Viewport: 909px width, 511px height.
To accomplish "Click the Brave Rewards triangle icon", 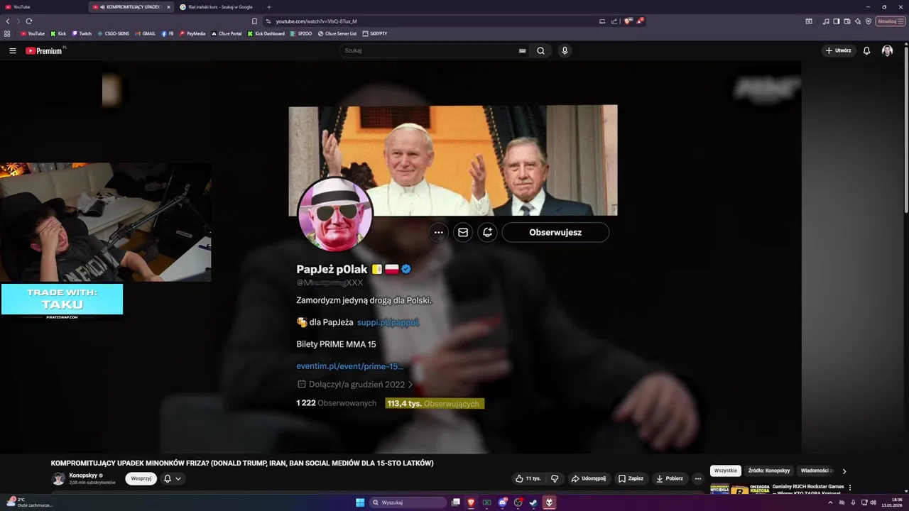I will [x=640, y=21].
